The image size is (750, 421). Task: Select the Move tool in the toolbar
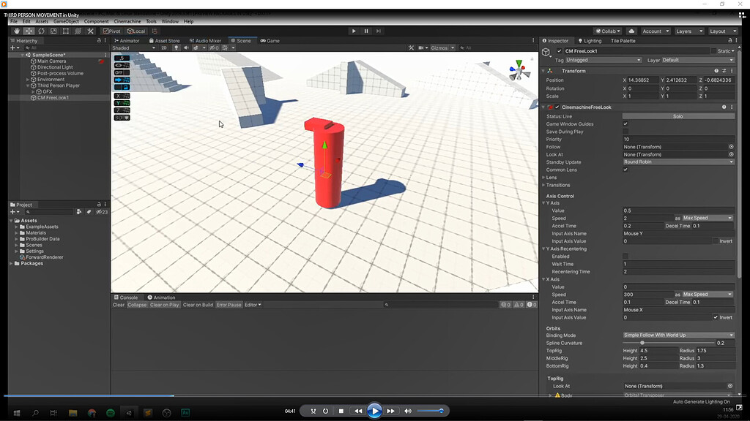[x=29, y=31]
